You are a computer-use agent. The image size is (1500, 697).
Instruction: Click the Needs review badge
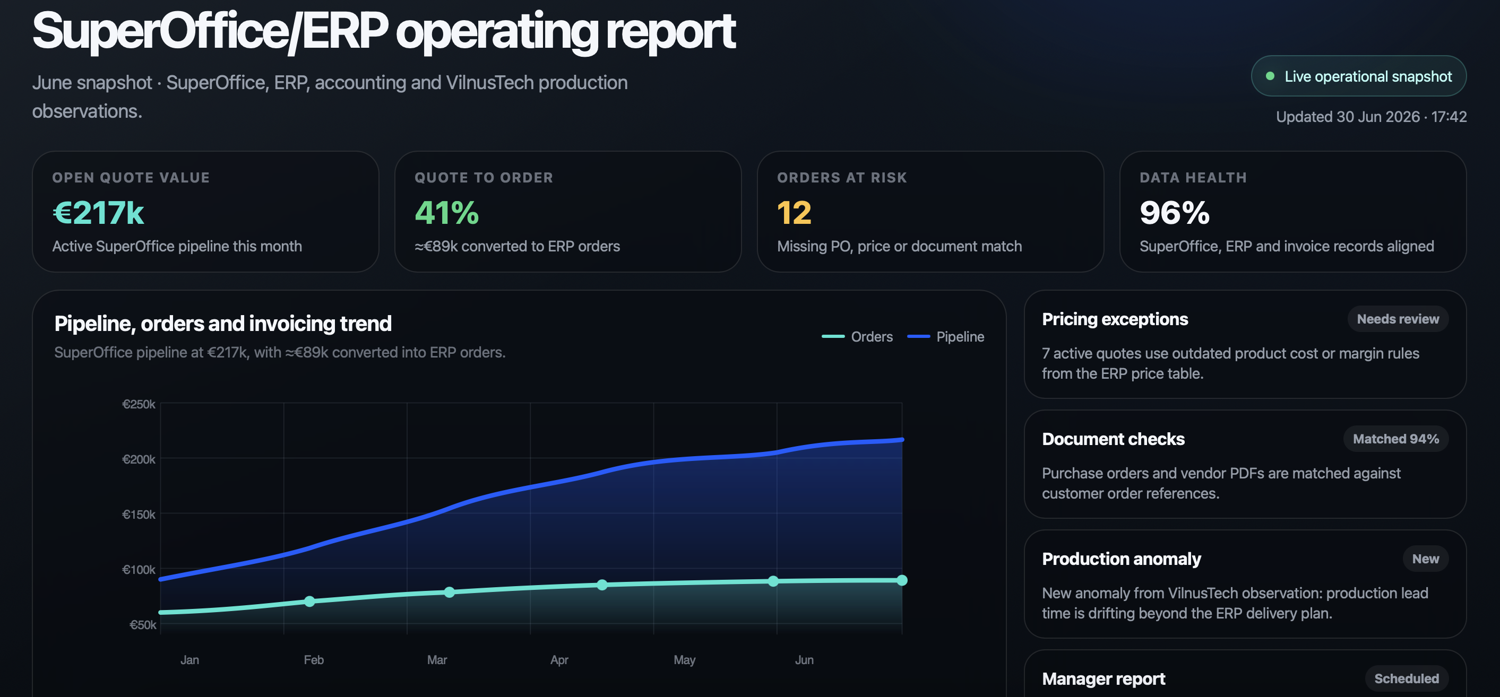coord(1398,319)
